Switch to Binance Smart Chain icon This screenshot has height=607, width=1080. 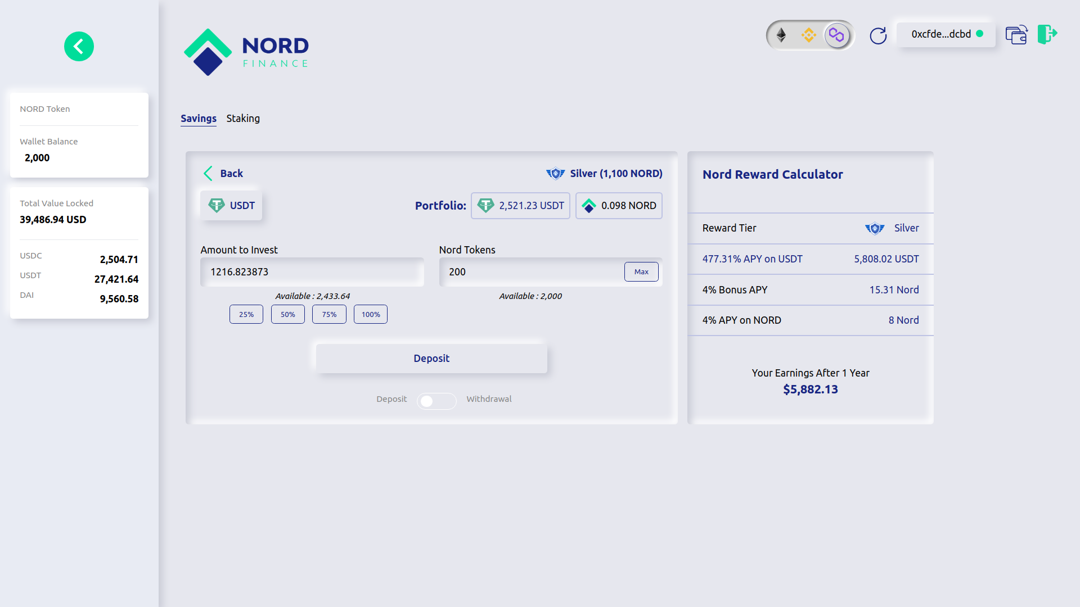pyautogui.click(x=809, y=35)
